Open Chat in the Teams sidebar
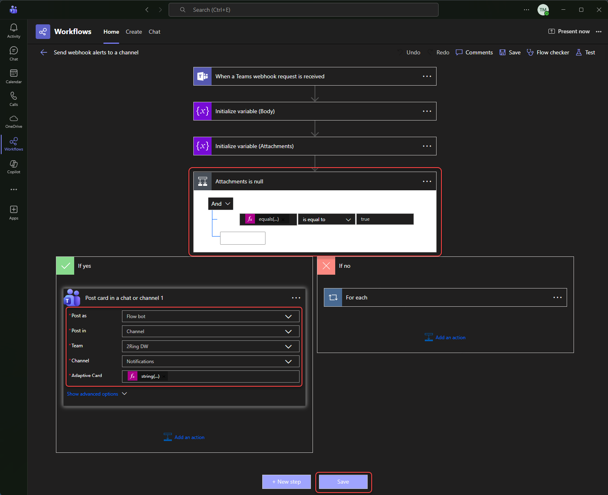608x495 pixels. point(13,54)
